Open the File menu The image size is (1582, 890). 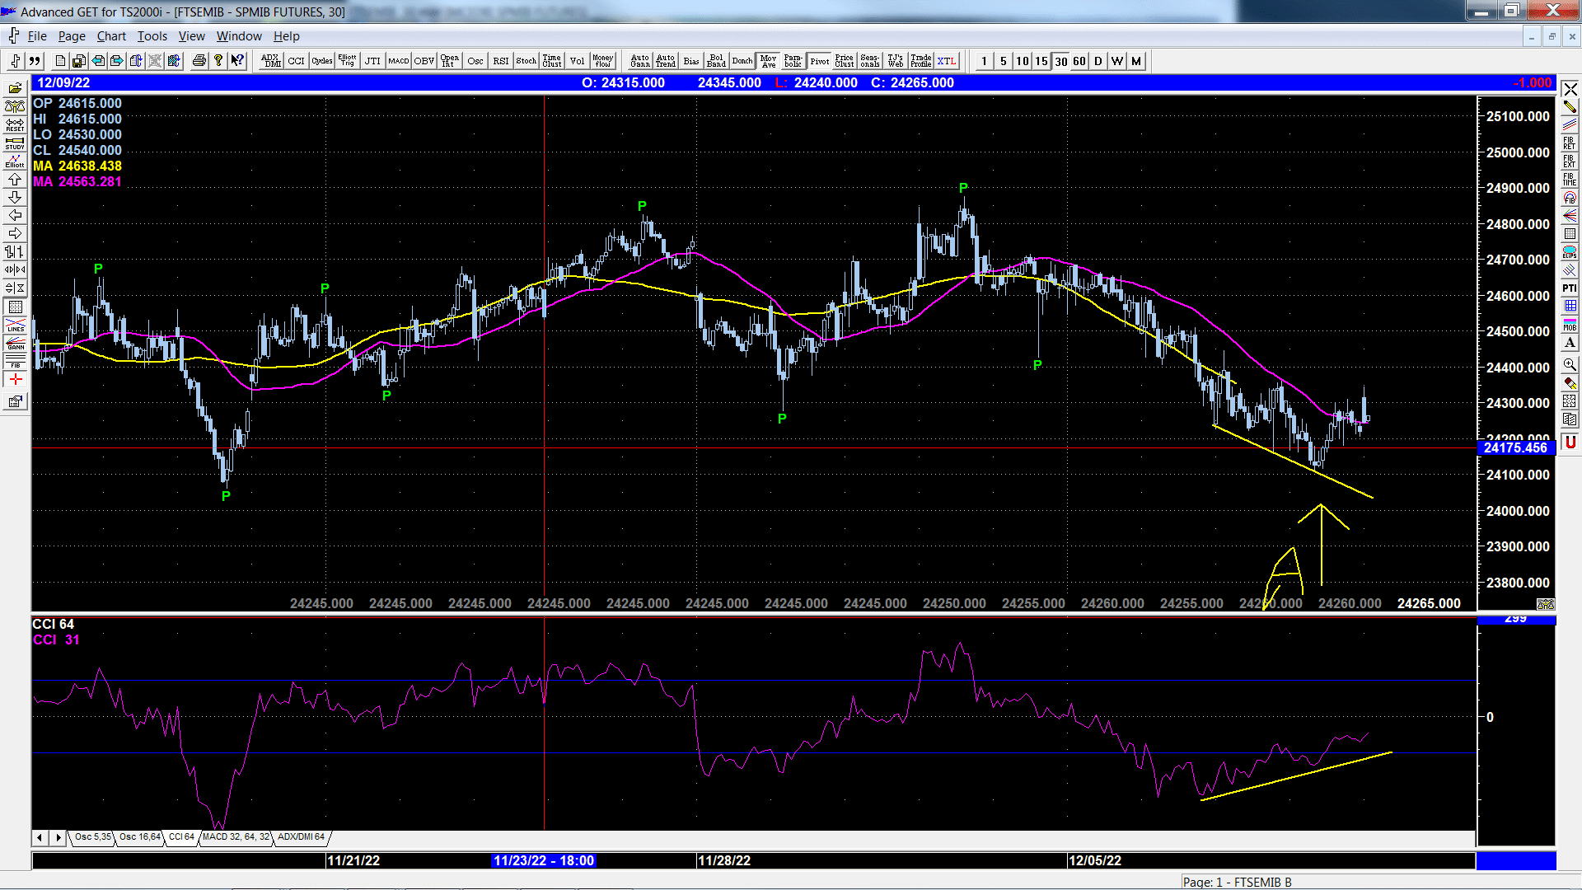click(x=37, y=36)
